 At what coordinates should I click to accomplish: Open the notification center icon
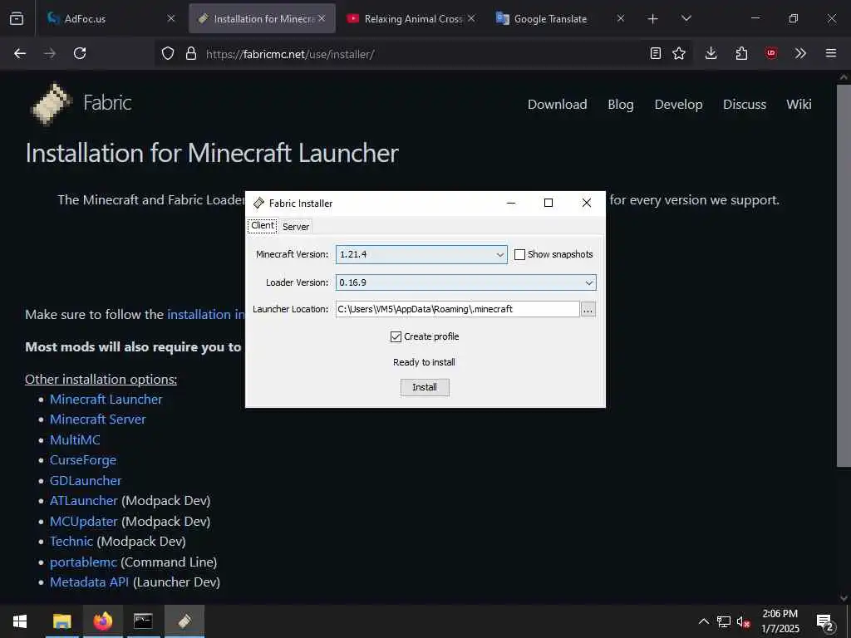click(825, 622)
